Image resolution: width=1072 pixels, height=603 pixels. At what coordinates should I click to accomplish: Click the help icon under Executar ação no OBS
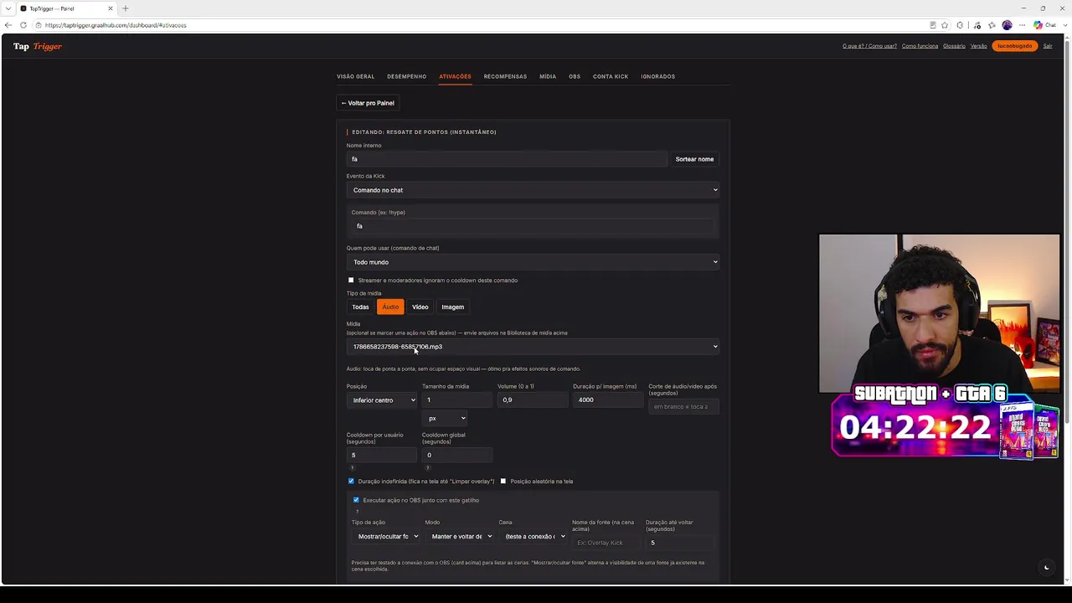click(x=357, y=511)
